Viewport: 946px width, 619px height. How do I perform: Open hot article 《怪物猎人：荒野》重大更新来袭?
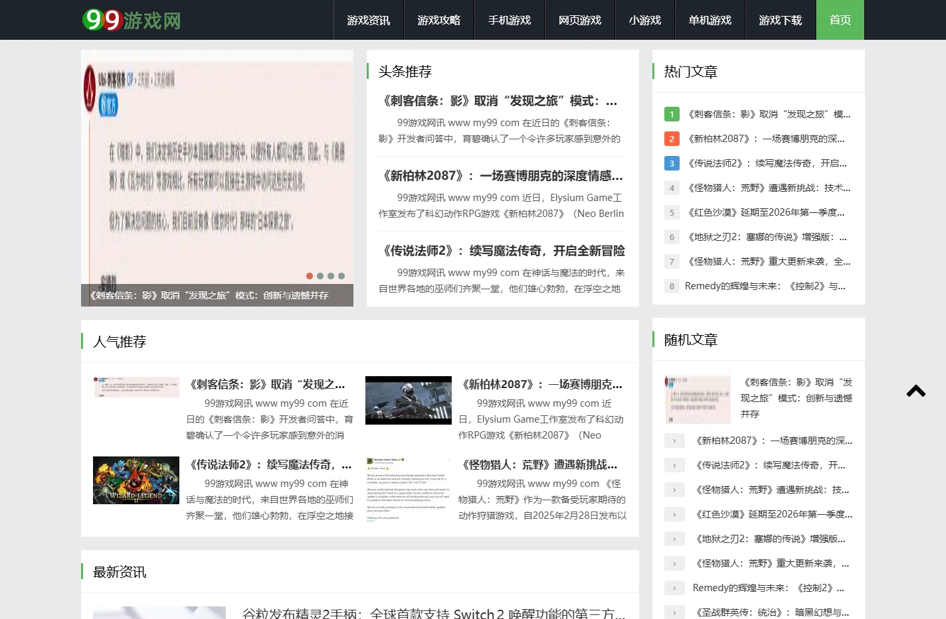click(768, 261)
